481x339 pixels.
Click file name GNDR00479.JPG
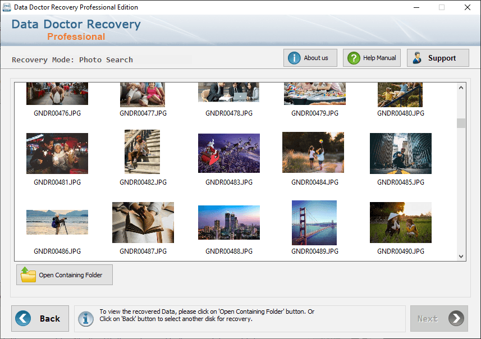[315, 113]
